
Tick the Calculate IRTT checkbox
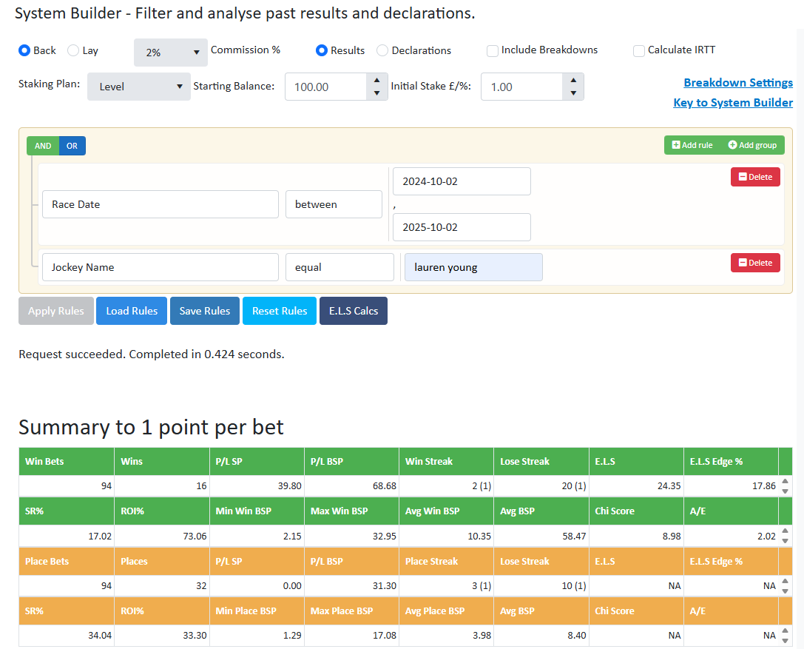click(x=639, y=50)
